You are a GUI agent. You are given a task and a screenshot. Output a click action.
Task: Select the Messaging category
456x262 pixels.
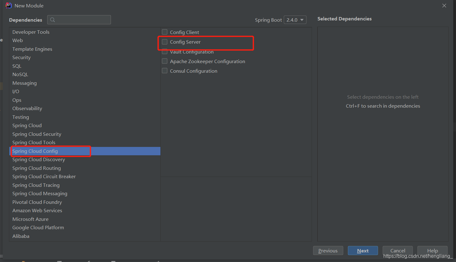point(85,83)
